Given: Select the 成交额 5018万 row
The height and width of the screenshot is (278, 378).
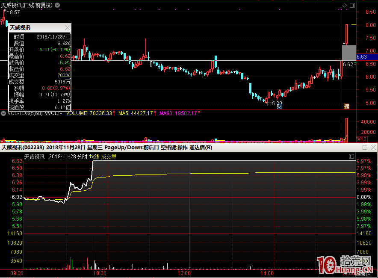Looking at the screenshot, I should [39, 82].
